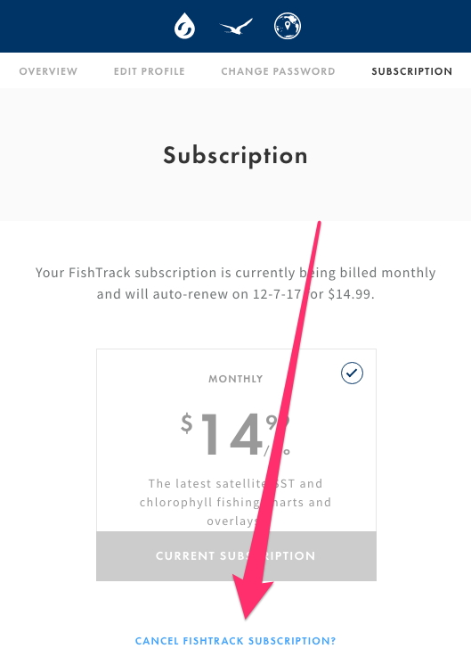The width and height of the screenshot is (471, 665).
Task: Click the satellite SST plan description
Action: (x=235, y=502)
